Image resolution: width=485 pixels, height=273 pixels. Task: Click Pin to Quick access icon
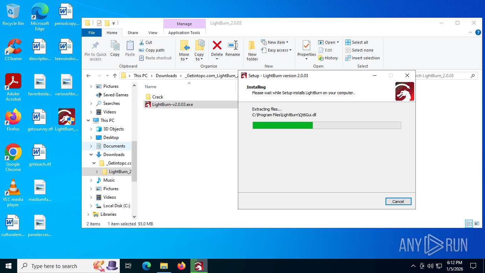[x=96, y=45]
